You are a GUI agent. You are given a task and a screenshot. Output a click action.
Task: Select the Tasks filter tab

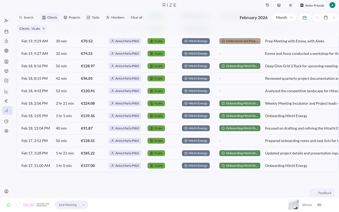(93, 17)
